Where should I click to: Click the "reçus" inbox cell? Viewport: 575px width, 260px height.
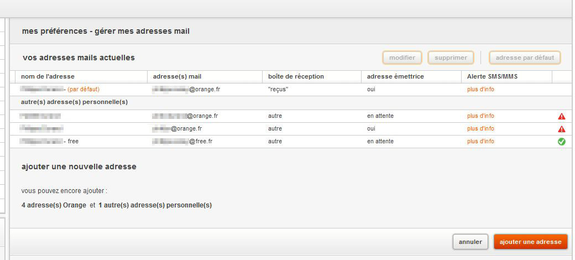coord(279,89)
